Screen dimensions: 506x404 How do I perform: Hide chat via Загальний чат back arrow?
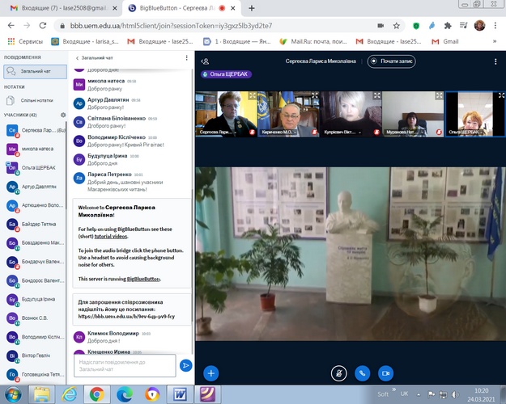[x=94, y=58]
